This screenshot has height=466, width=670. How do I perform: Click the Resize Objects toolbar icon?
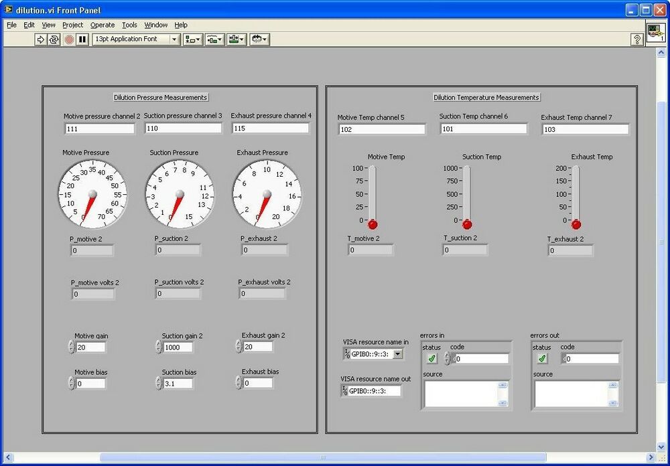coord(234,40)
